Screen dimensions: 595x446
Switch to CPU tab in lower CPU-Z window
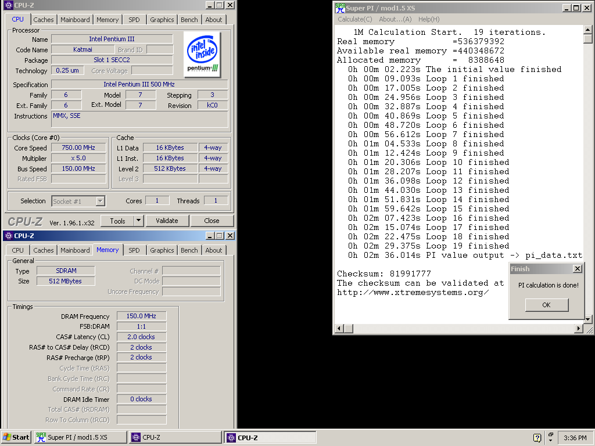[17, 250]
